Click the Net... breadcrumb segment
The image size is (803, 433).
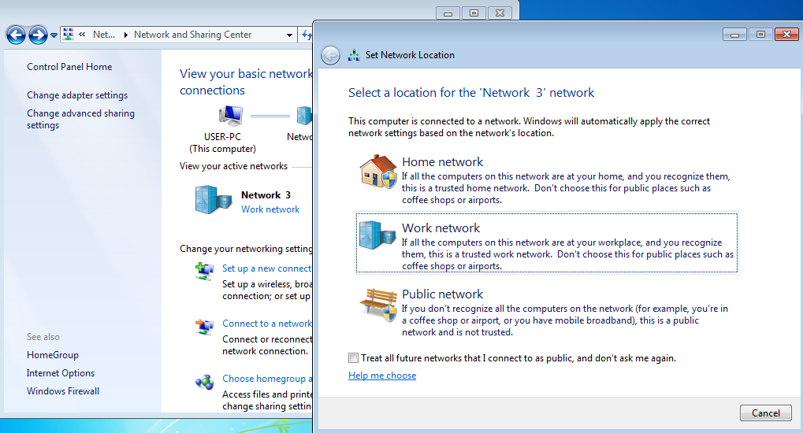[x=104, y=35]
